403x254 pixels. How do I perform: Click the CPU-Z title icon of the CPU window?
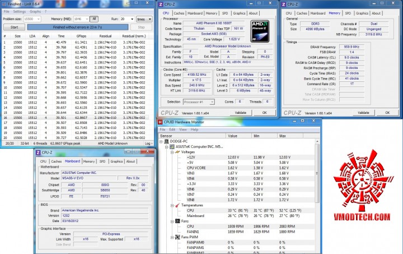(161, 4)
